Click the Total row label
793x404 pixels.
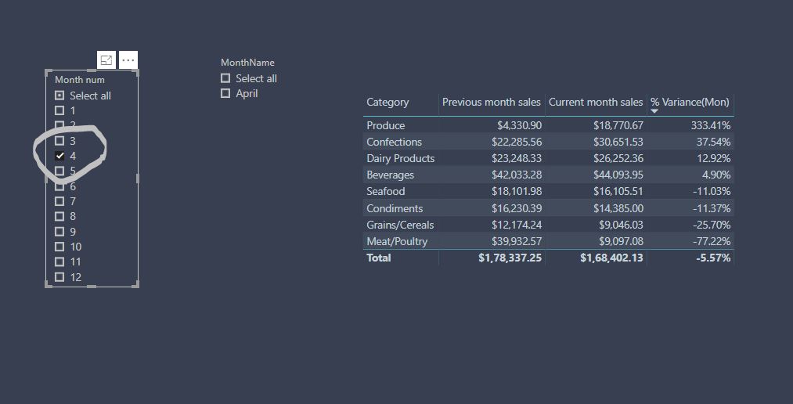click(x=379, y=258)
